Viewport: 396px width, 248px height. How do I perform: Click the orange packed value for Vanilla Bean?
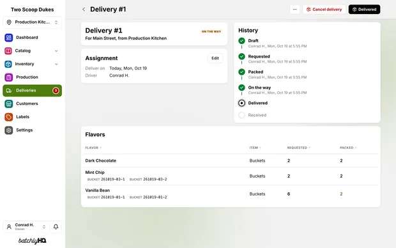[x=341, y=194]
